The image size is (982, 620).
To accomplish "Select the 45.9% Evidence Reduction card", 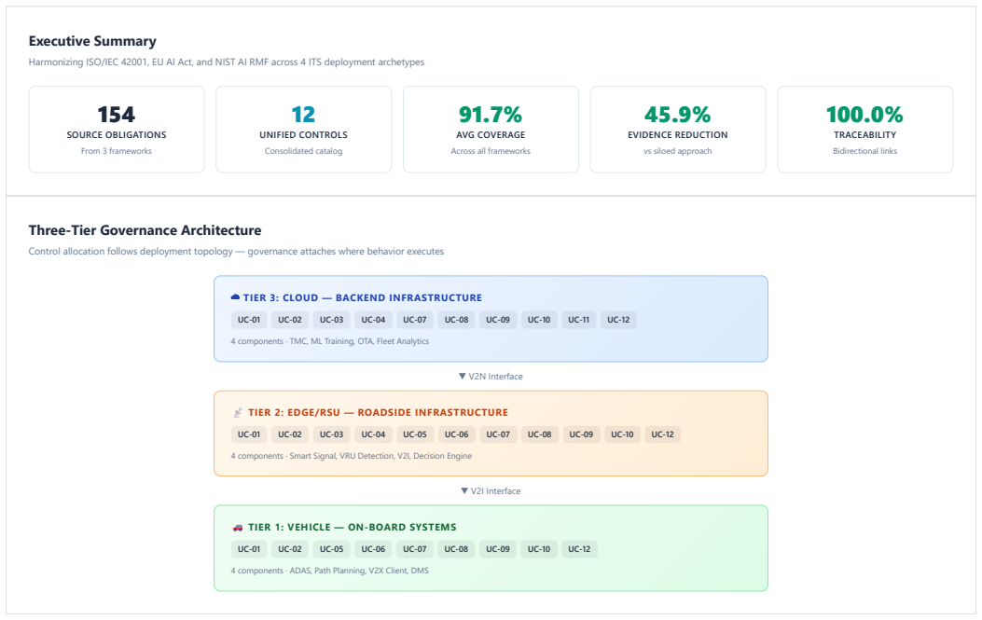I will point(678,130).
